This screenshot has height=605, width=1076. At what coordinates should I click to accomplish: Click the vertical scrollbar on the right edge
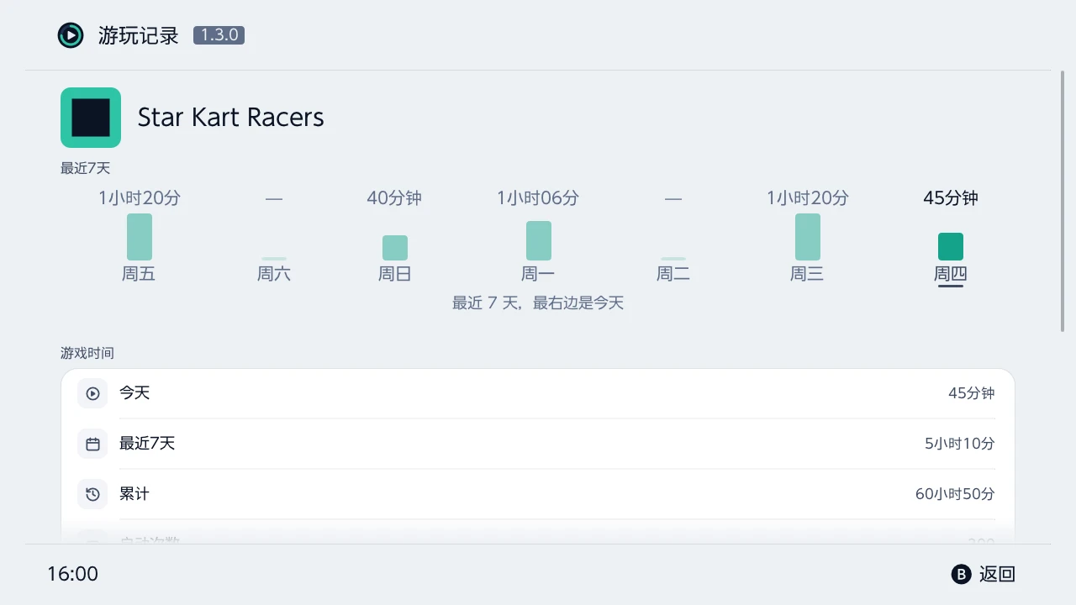tap(1063, 202)
